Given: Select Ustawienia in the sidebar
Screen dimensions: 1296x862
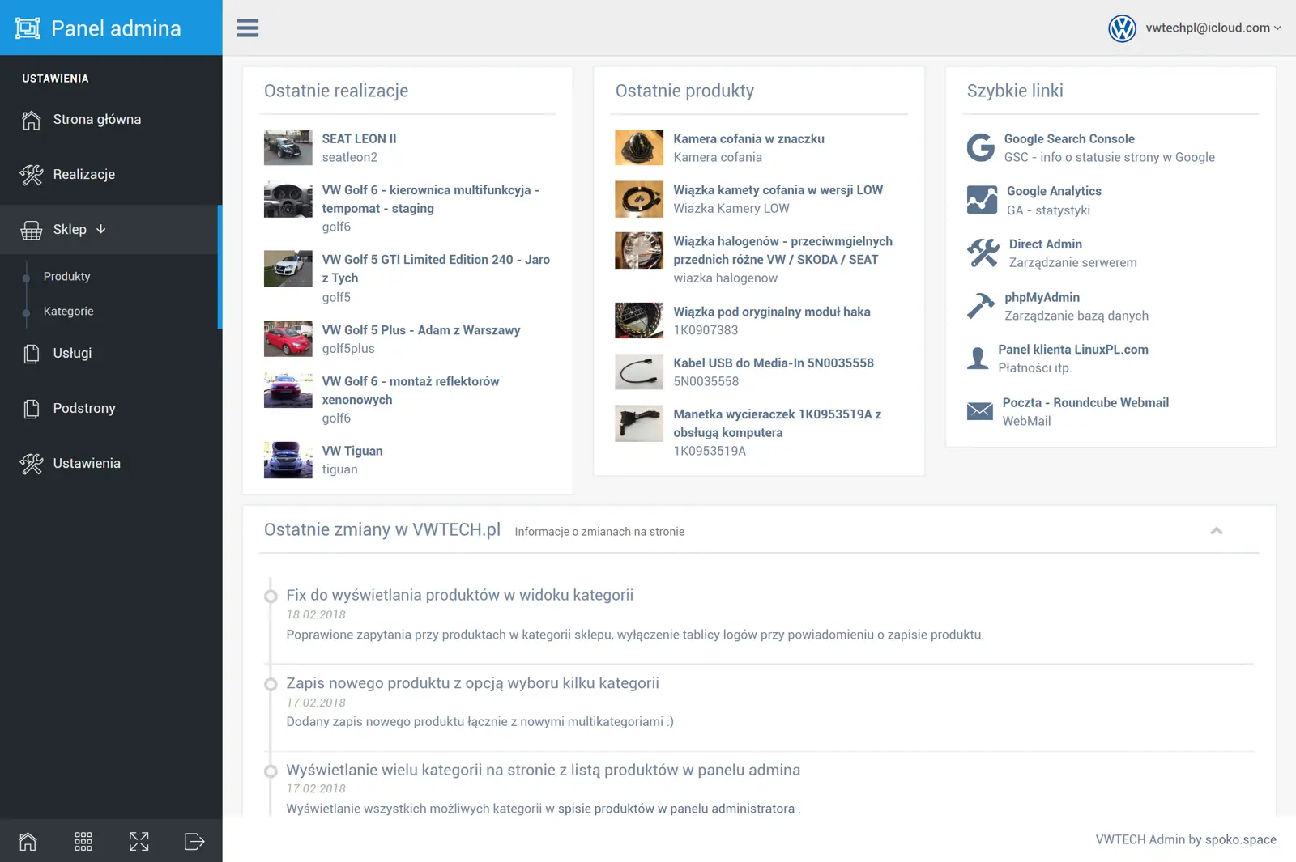Looking at the screenshot, I should (87, 464).
